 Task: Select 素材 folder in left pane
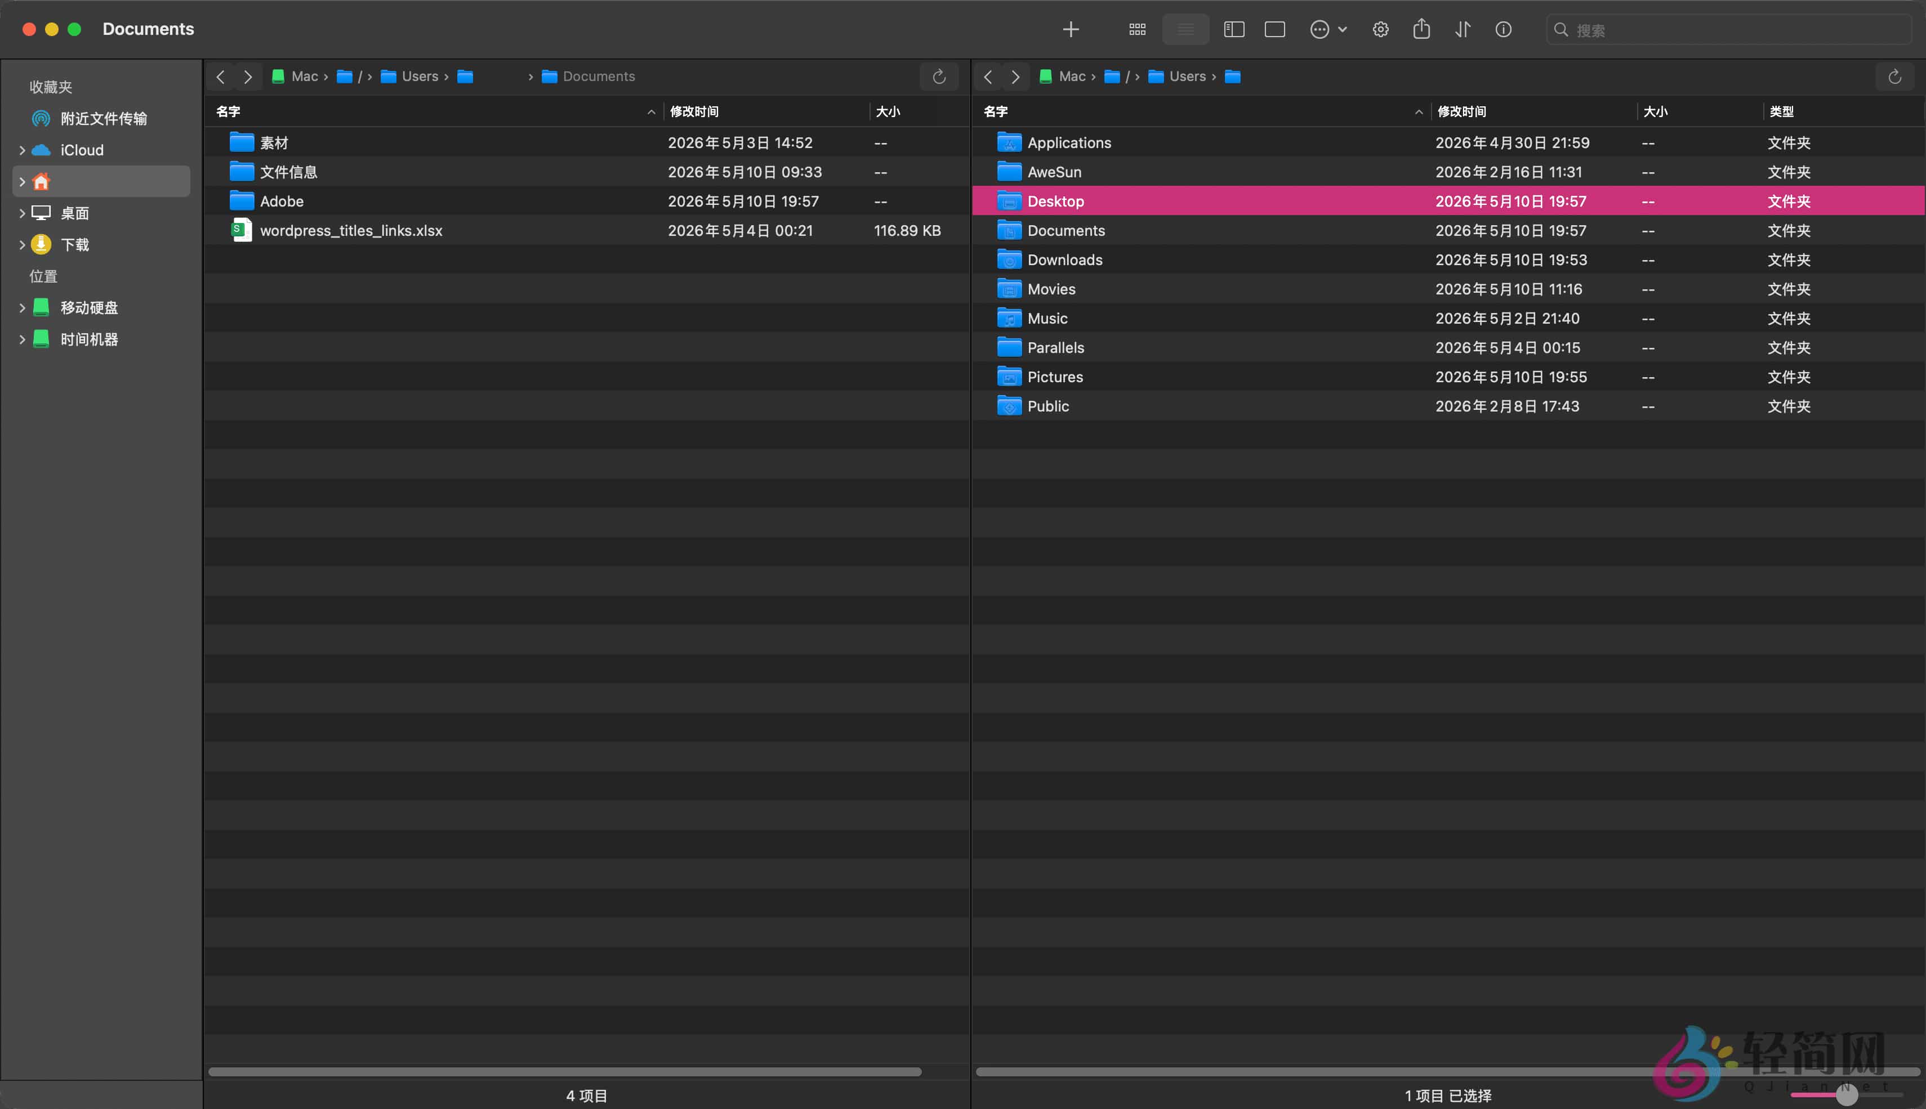coord(587,142)
